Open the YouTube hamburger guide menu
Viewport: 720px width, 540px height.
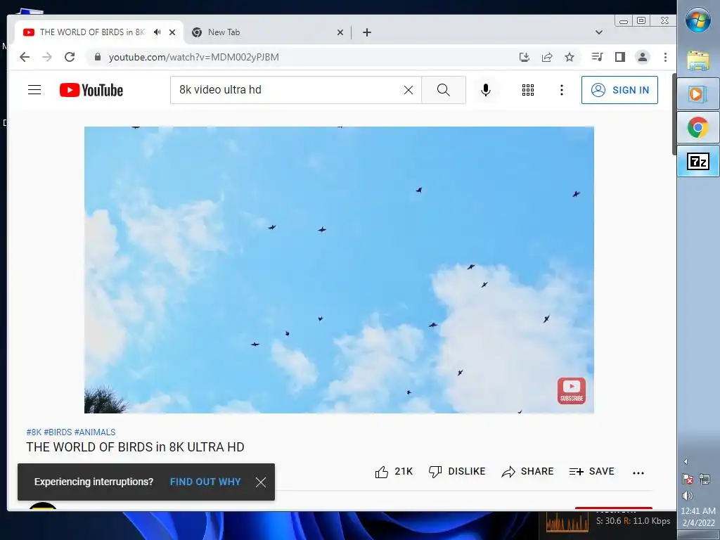click(34, 89)
